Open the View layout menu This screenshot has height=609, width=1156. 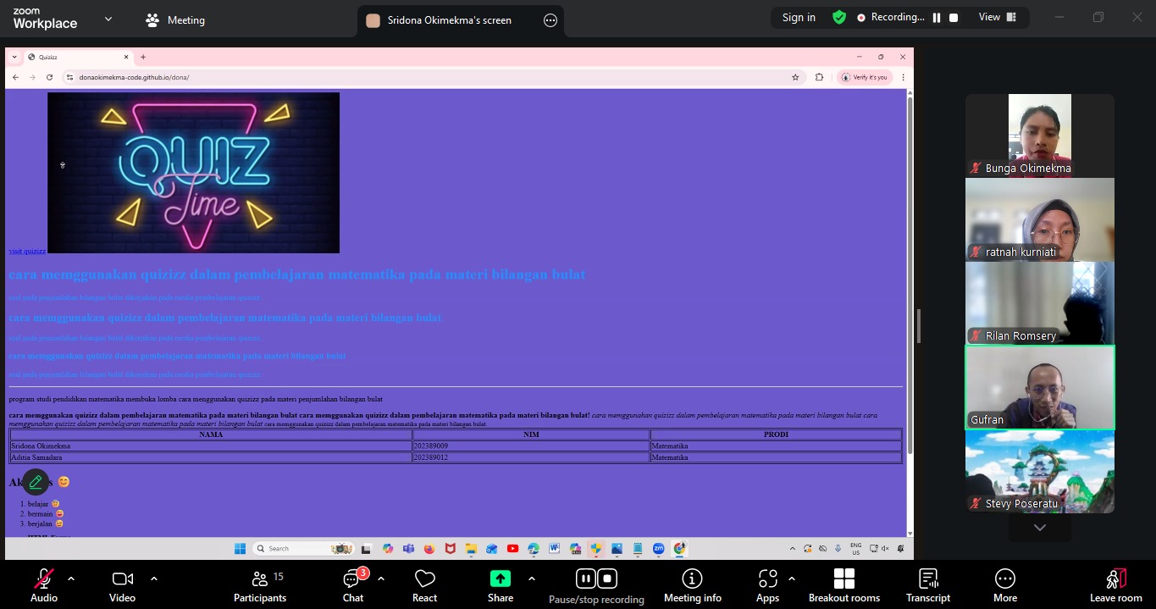[997, 18]
